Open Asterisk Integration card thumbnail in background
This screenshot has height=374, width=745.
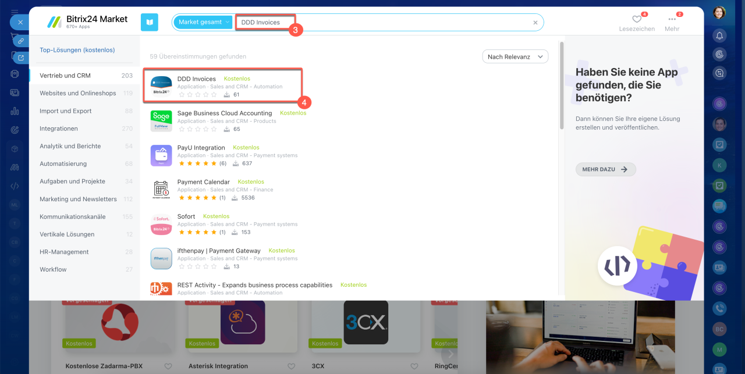243,322
